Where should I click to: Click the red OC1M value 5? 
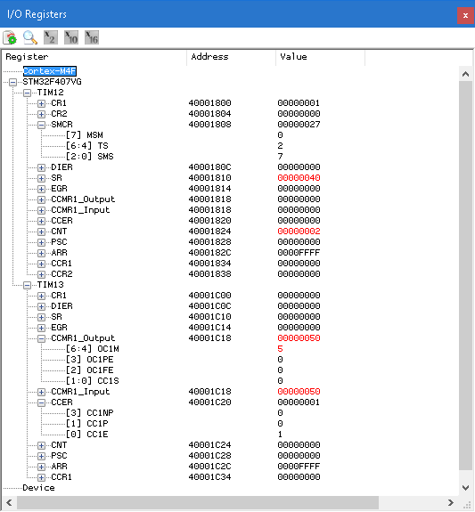coord(280,349)
